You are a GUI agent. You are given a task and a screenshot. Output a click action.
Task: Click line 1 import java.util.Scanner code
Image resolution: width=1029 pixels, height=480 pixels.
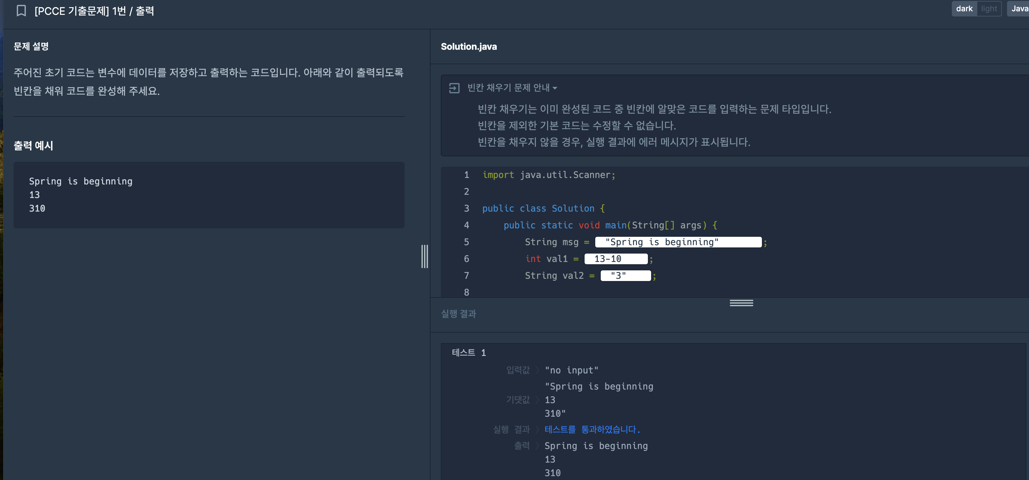click(549, 175)
